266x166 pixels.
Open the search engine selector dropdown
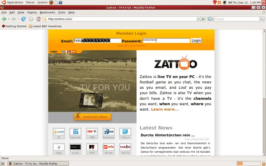[x=210, y=19]
